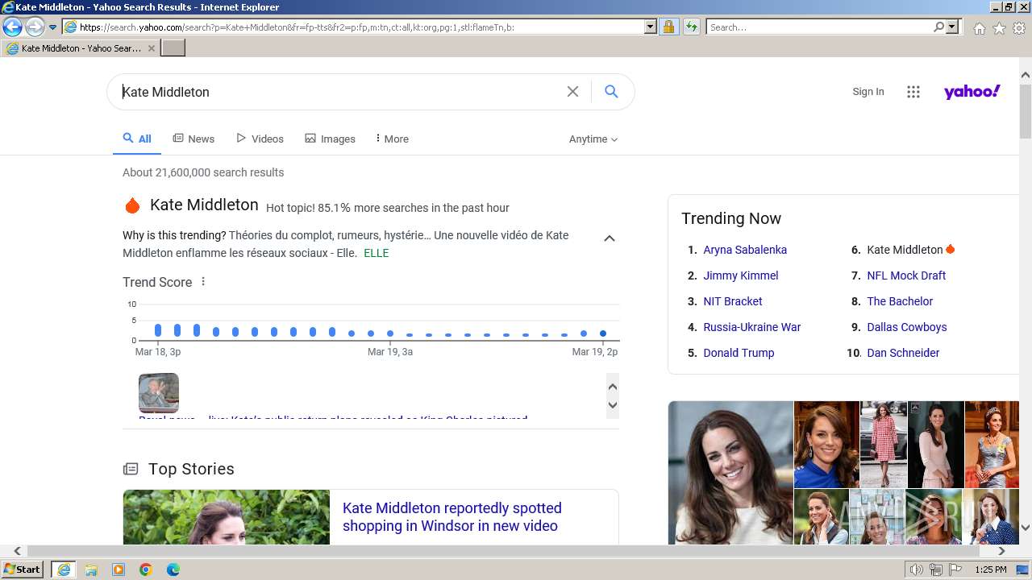Open the IE Tools gear icon
Image resolution: width=1032 pixels, height=580 pixels.
(x=1019, y=28)
